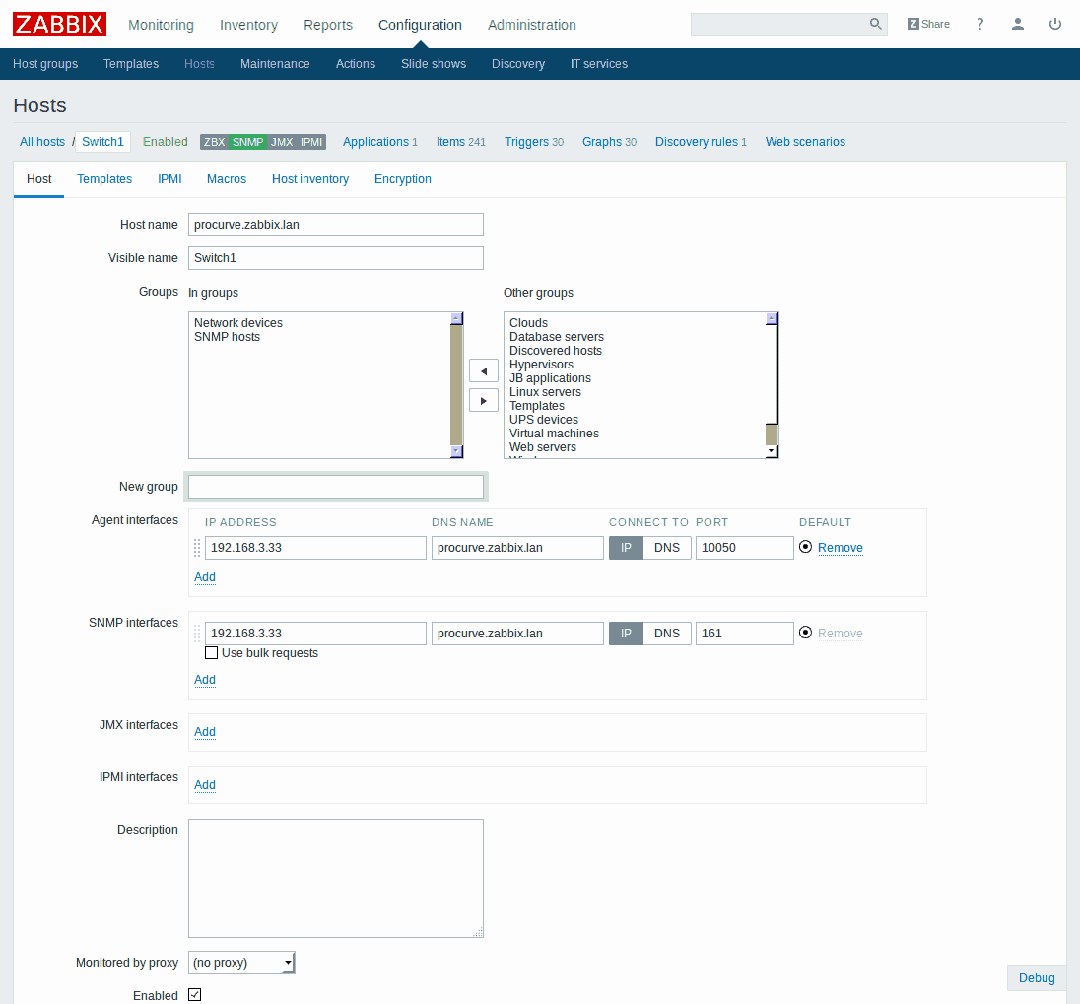The width and height of the screenshot is (1080, 1004).
Task: Move selected group left with arrow button
Action: tap(483, 370)
